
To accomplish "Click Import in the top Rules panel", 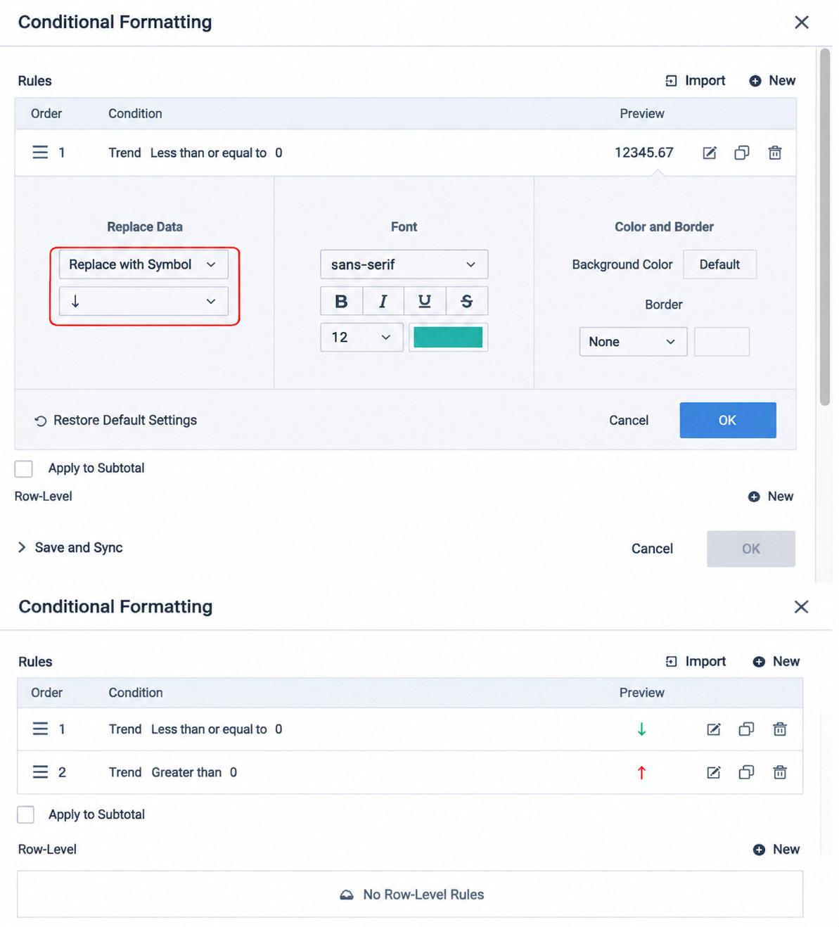I will (x=695, y=81).
